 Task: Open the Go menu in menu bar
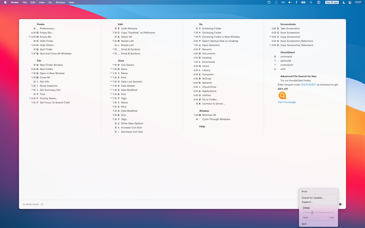(x=50, y=2)
